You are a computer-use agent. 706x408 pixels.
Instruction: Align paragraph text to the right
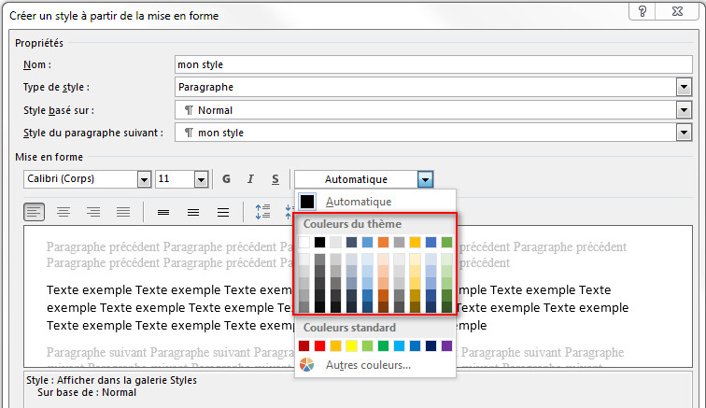pyautogui.click(x=93, y=213)
